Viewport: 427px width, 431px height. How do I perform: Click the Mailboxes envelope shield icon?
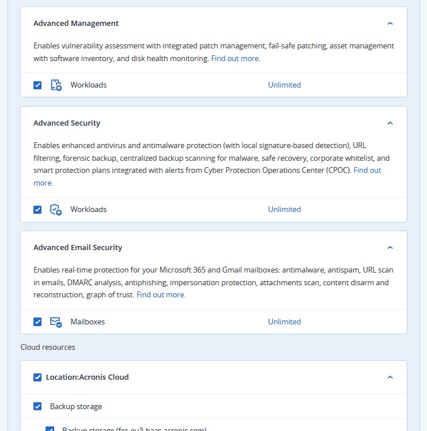[x=56, y=322]
